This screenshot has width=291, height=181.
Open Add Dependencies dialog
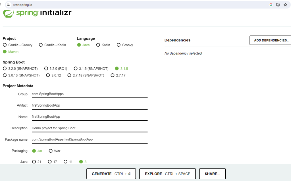coord(271,40)
